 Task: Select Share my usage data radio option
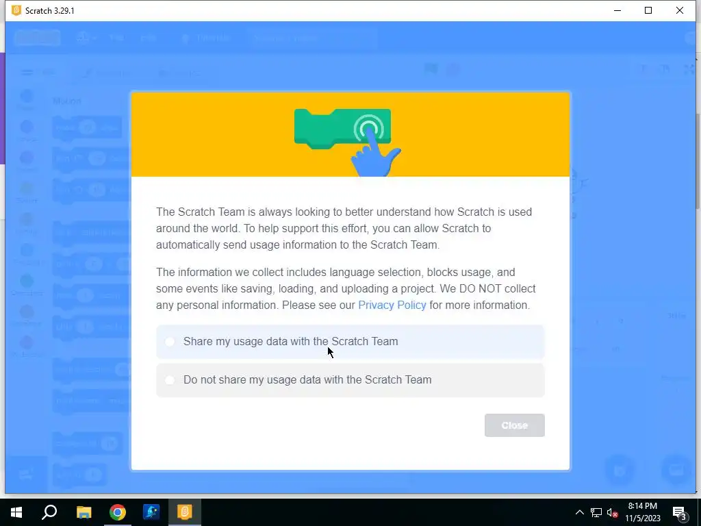point(350,342)
